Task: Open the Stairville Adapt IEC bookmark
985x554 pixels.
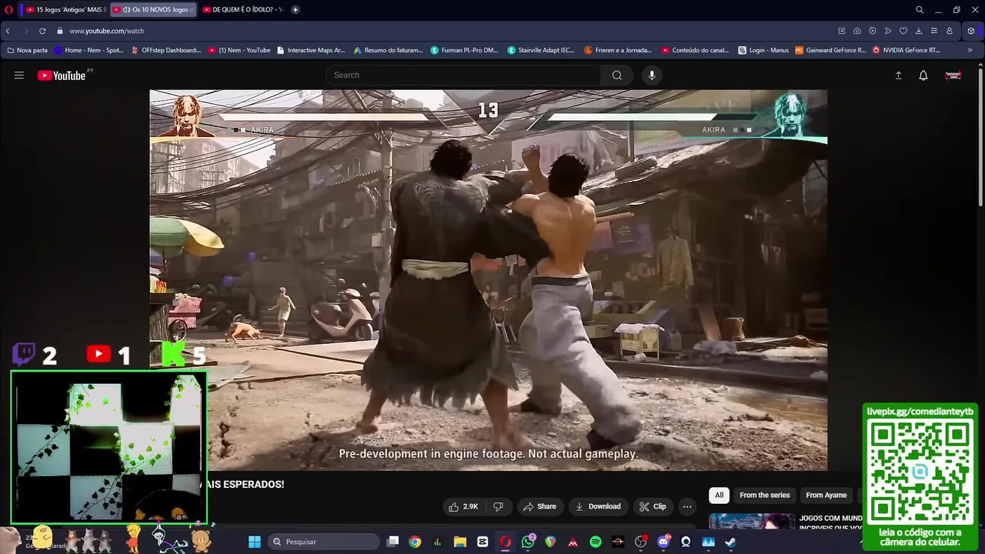Action: [541, 50]
